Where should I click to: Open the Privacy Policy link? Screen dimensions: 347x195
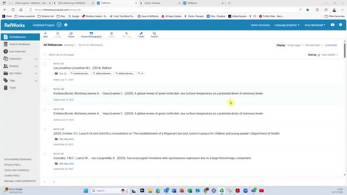tap(12, 165)
